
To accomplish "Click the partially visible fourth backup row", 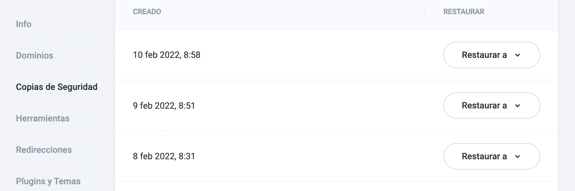I will pyautogui.click(x=336, y=187).
